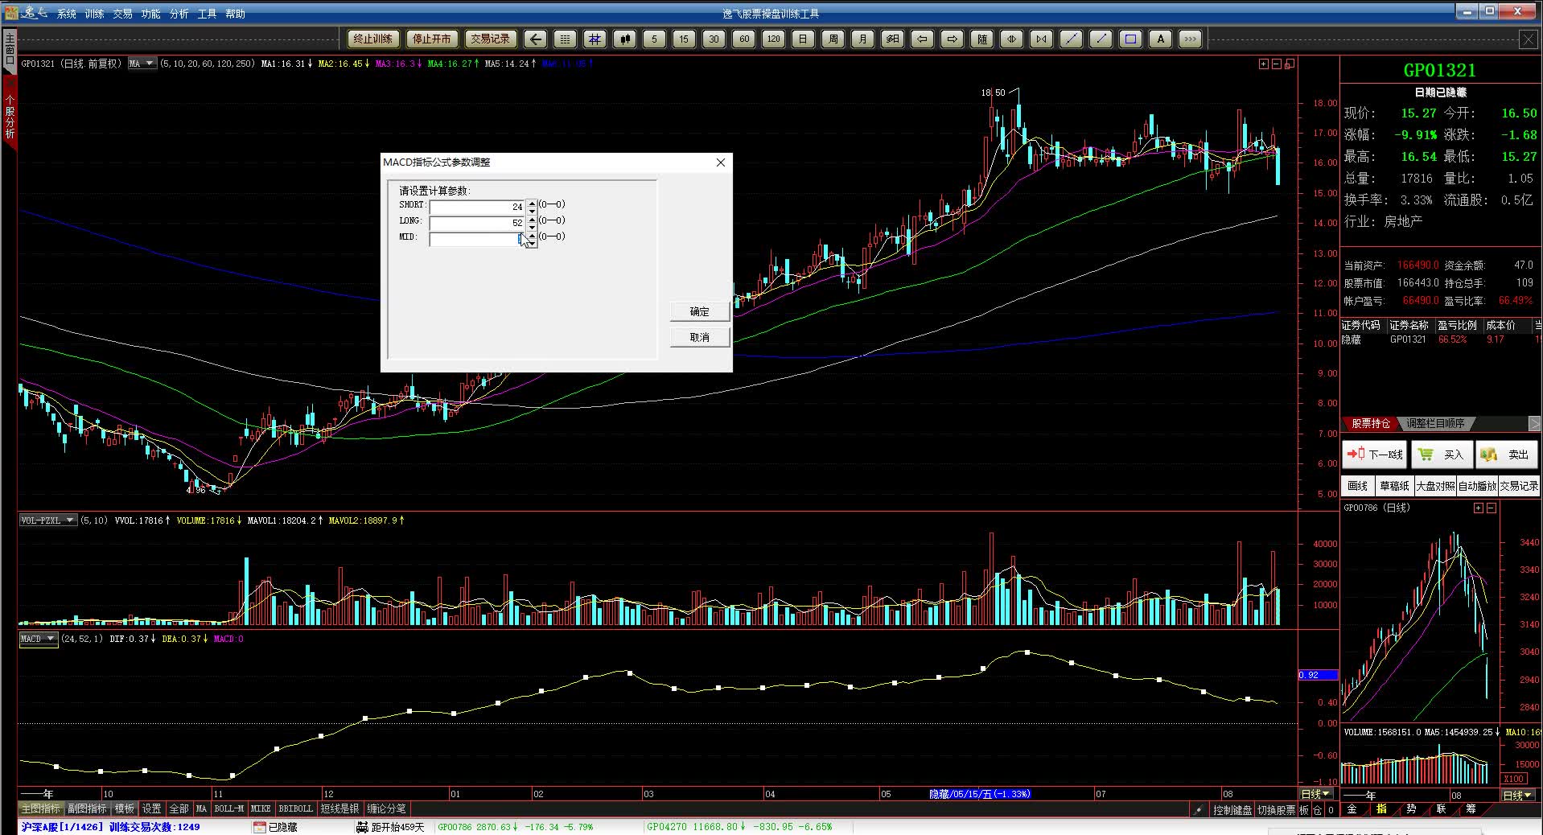1543x835 pixels.
Task: Click the plus icon on GP00786 chart
Action: pyautogui.click(x=1478, y=508)
